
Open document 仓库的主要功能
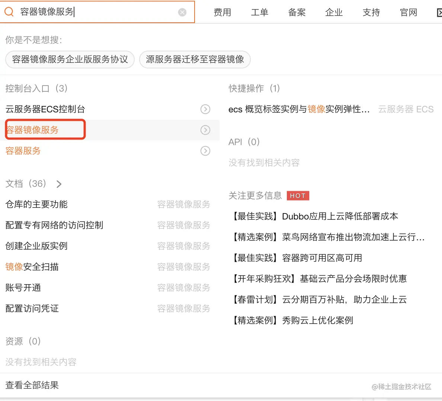(x=36, y=204)
